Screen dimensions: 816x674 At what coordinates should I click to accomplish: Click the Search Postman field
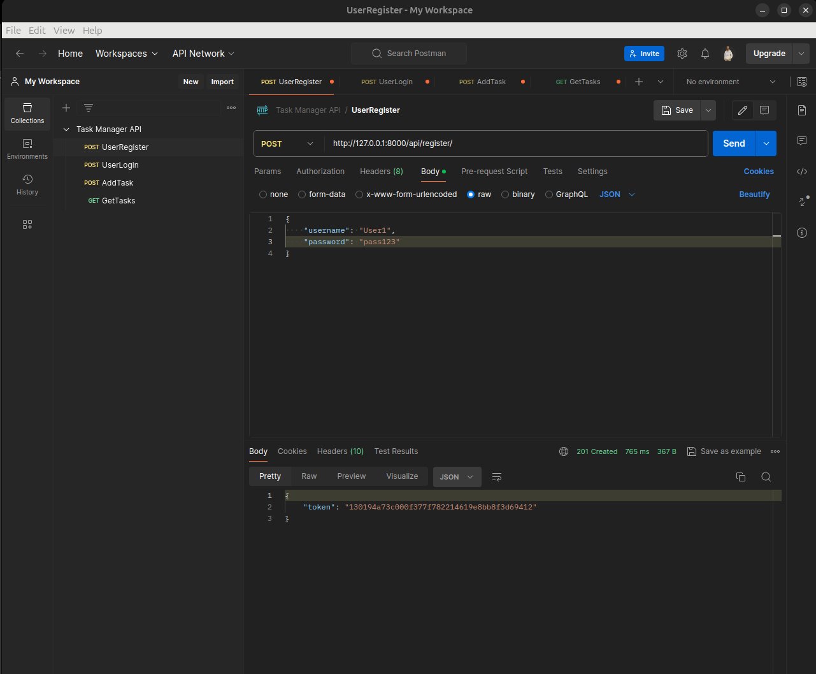409,54
